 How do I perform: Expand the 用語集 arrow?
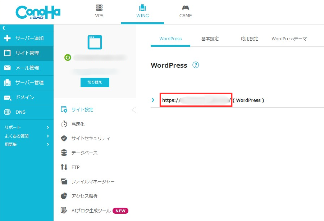pyautogui.click(x=48, y=144)
